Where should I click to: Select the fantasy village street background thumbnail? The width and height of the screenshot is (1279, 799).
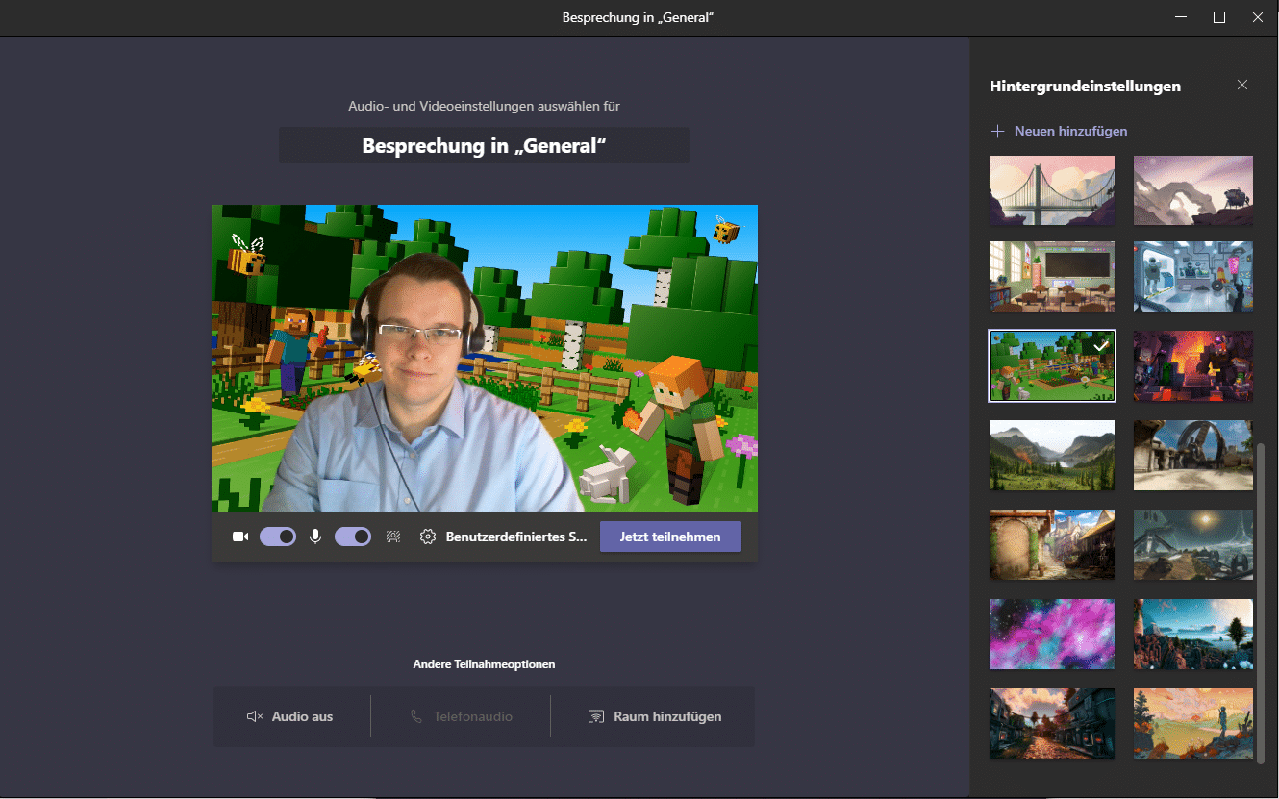click(x=1052, y=544)
